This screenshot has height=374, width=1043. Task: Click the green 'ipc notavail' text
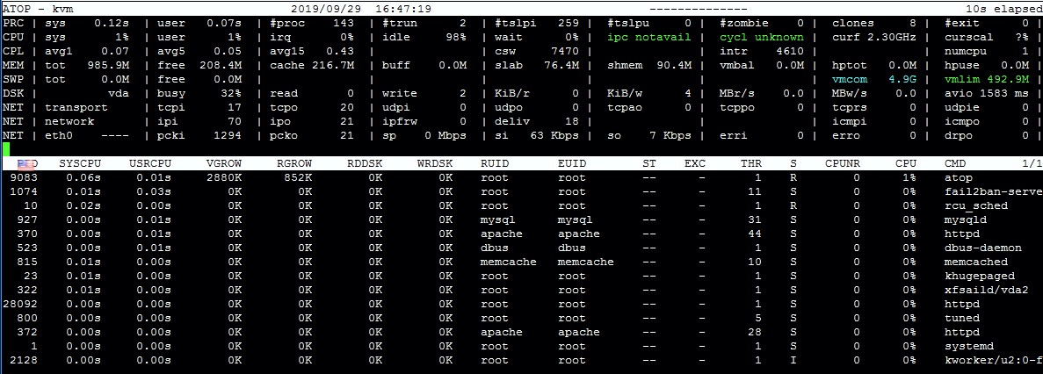649,38
